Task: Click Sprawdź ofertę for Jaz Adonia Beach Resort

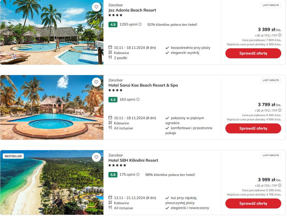Action: 253,53
